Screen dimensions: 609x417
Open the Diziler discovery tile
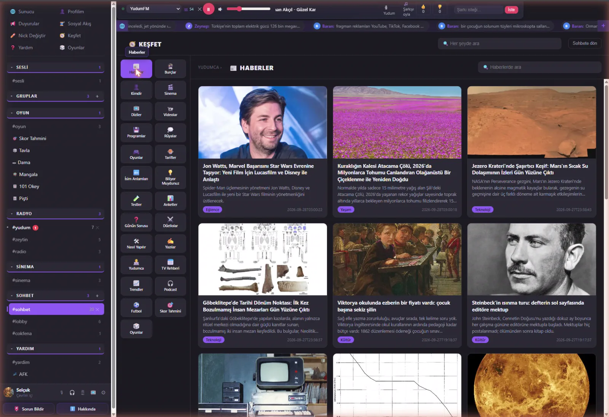tap(136, 111)
